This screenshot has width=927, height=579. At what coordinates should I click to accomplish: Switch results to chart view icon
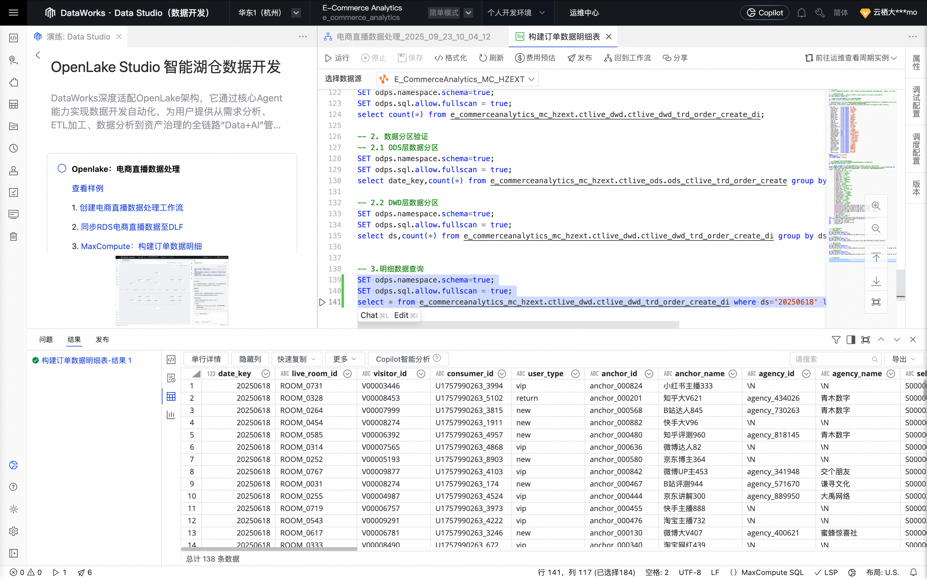click(x=171, y=415)
